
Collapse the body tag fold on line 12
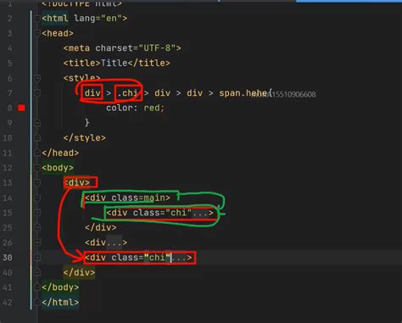[x=37, y=168]
